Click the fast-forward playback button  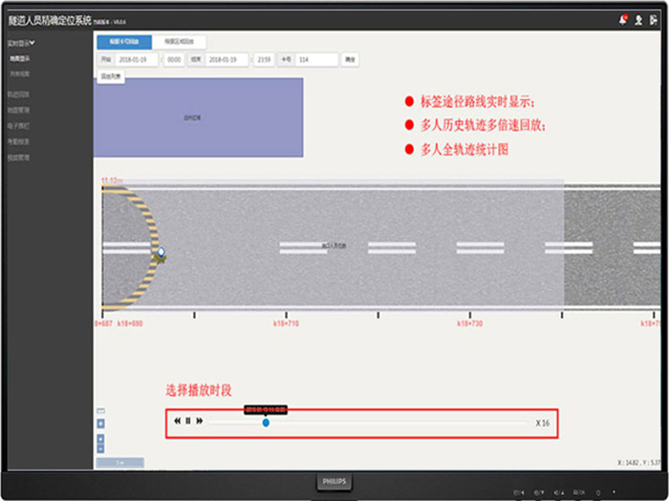[x=200, y=421]
